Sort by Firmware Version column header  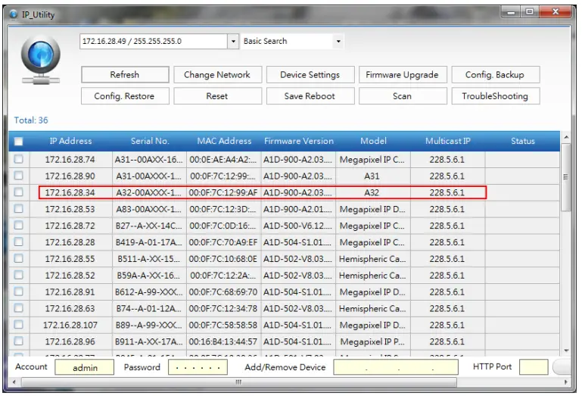pyautogui.click(x=298, y=142)
